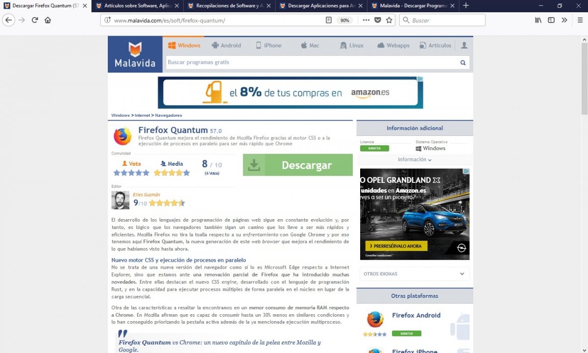Open the Webapps section in Malavida menu
Viewport: 588px width, 353px height.
[393, 46]
